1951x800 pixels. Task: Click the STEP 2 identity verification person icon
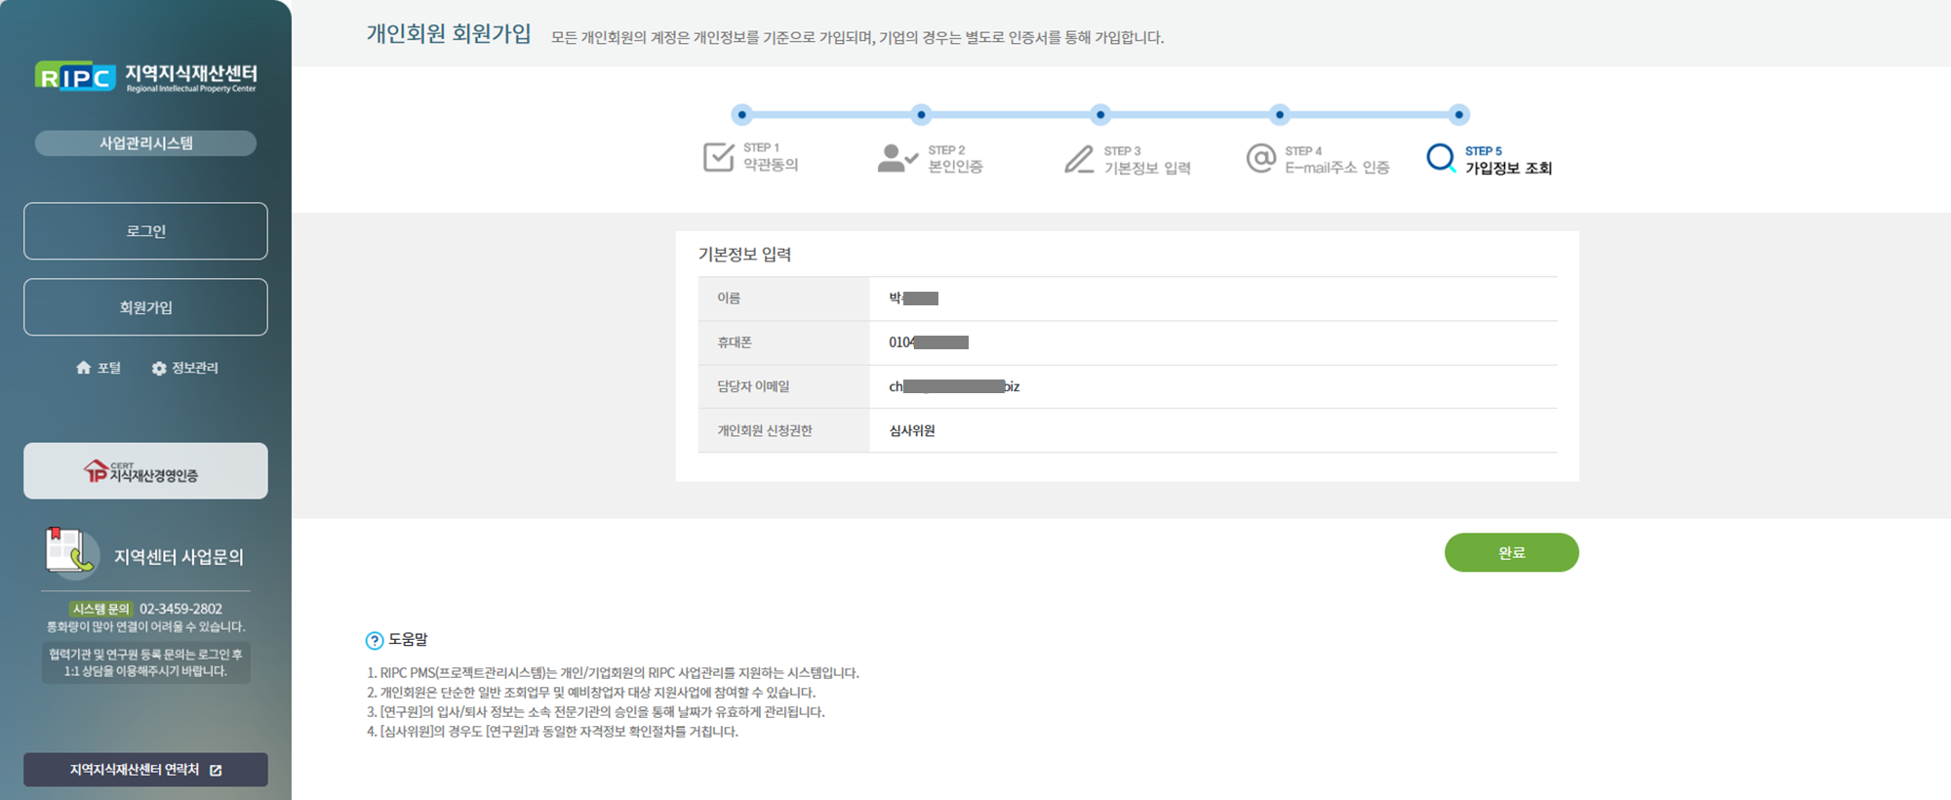point(896,158)
